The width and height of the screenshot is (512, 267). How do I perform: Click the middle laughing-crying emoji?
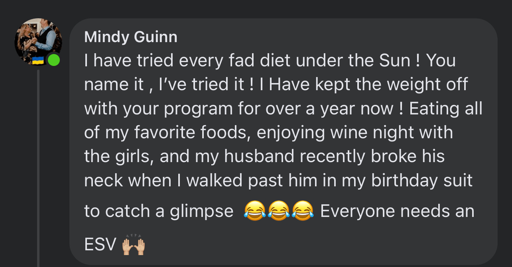click(279, 211)
